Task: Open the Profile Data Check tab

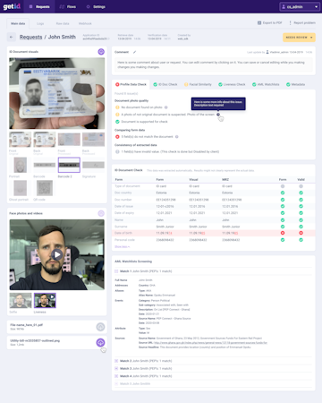Action: click(131, 84)
